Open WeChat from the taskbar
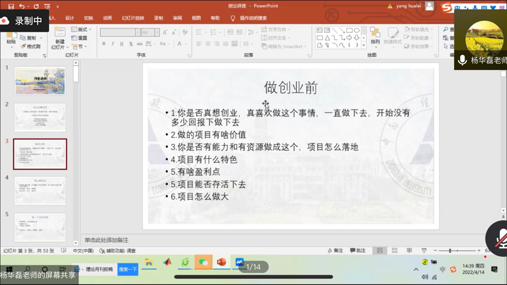The width and height of the screenshot is (507, 285). 203,263
